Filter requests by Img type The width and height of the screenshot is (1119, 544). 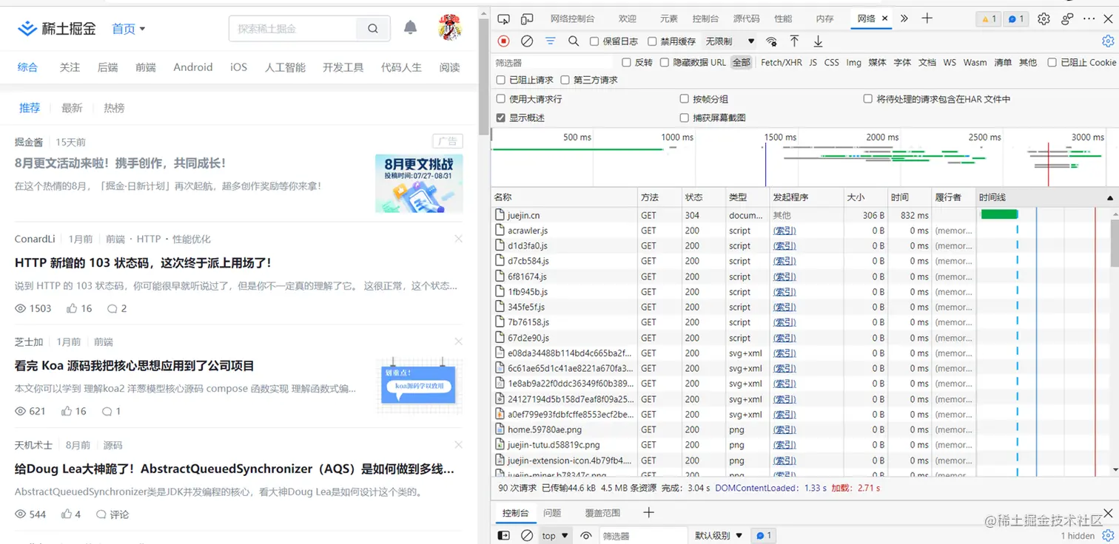pos(853,63)
